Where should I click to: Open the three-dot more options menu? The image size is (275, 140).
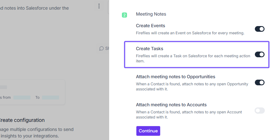pos(99,6)
